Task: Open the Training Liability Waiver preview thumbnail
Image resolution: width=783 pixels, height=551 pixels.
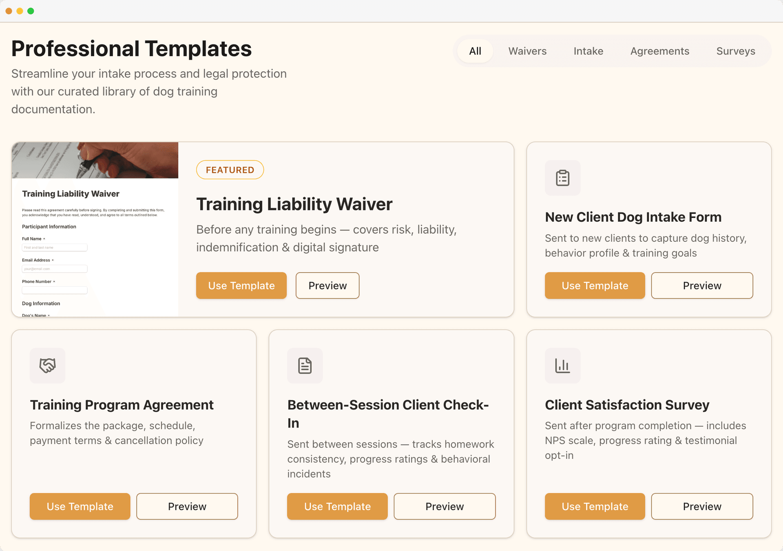Action: (95, 228)
